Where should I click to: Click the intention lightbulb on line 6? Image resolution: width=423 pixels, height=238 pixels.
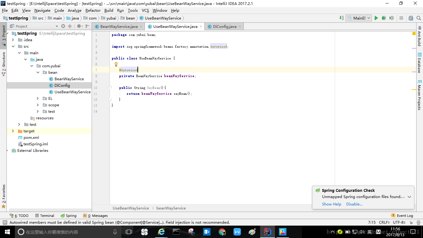pos(116,64)
